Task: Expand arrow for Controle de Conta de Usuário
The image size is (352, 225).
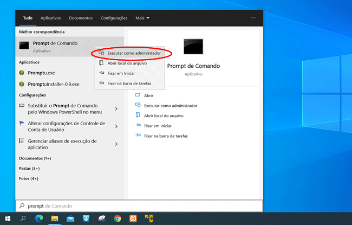Action: coord(116,126)
